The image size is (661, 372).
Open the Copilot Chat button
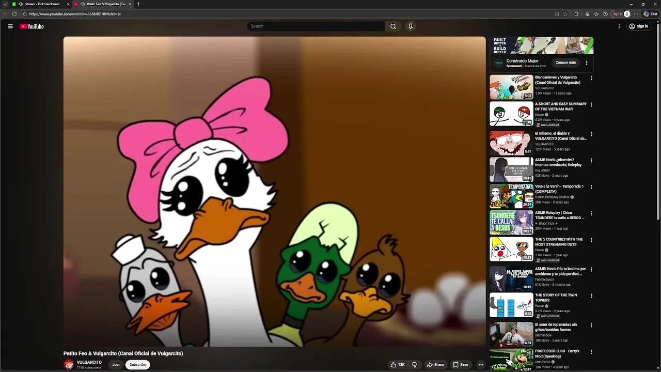(x=650, y=14)
